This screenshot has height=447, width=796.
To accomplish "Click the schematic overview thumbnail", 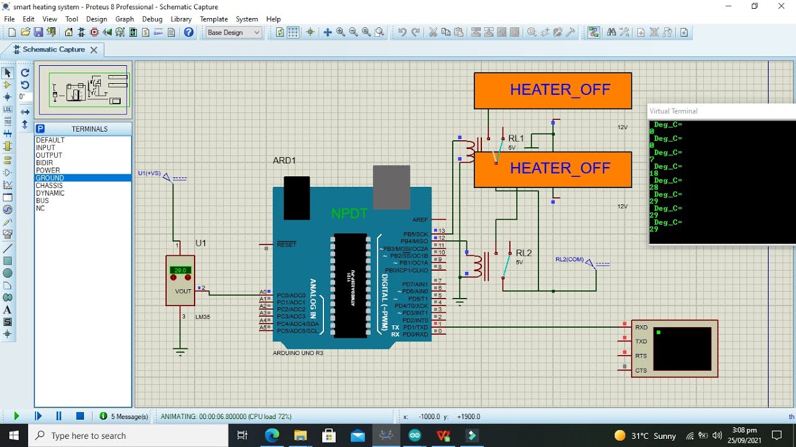I will (83, 90).
